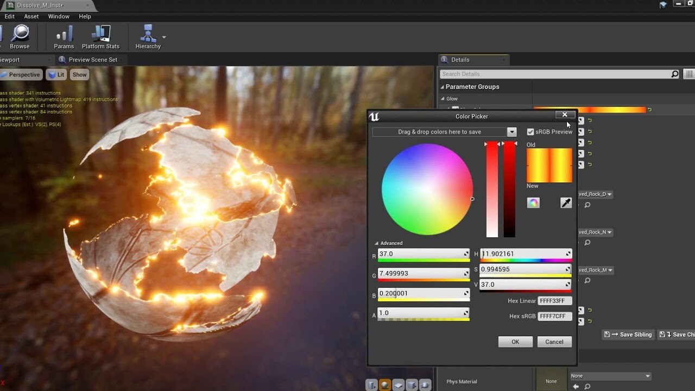
Task: Select the plane preview mesh shape
Action: [398, 384]
